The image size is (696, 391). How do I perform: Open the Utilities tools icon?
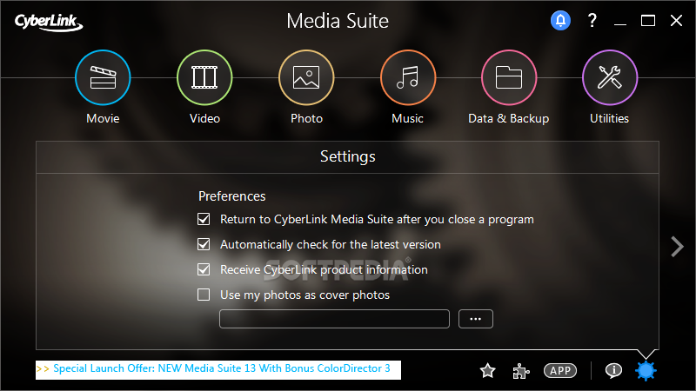click(x=610, y=77)
